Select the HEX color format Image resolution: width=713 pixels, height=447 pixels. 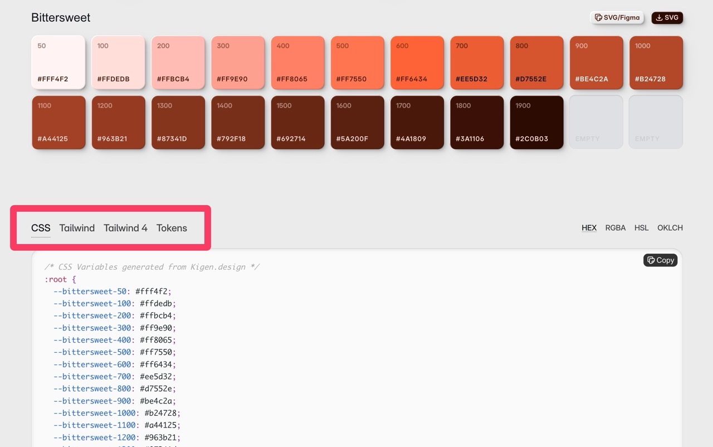pos(589,228)
